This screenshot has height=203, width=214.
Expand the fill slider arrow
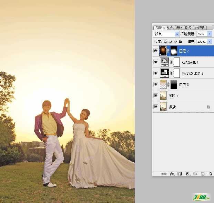(210, 41)
